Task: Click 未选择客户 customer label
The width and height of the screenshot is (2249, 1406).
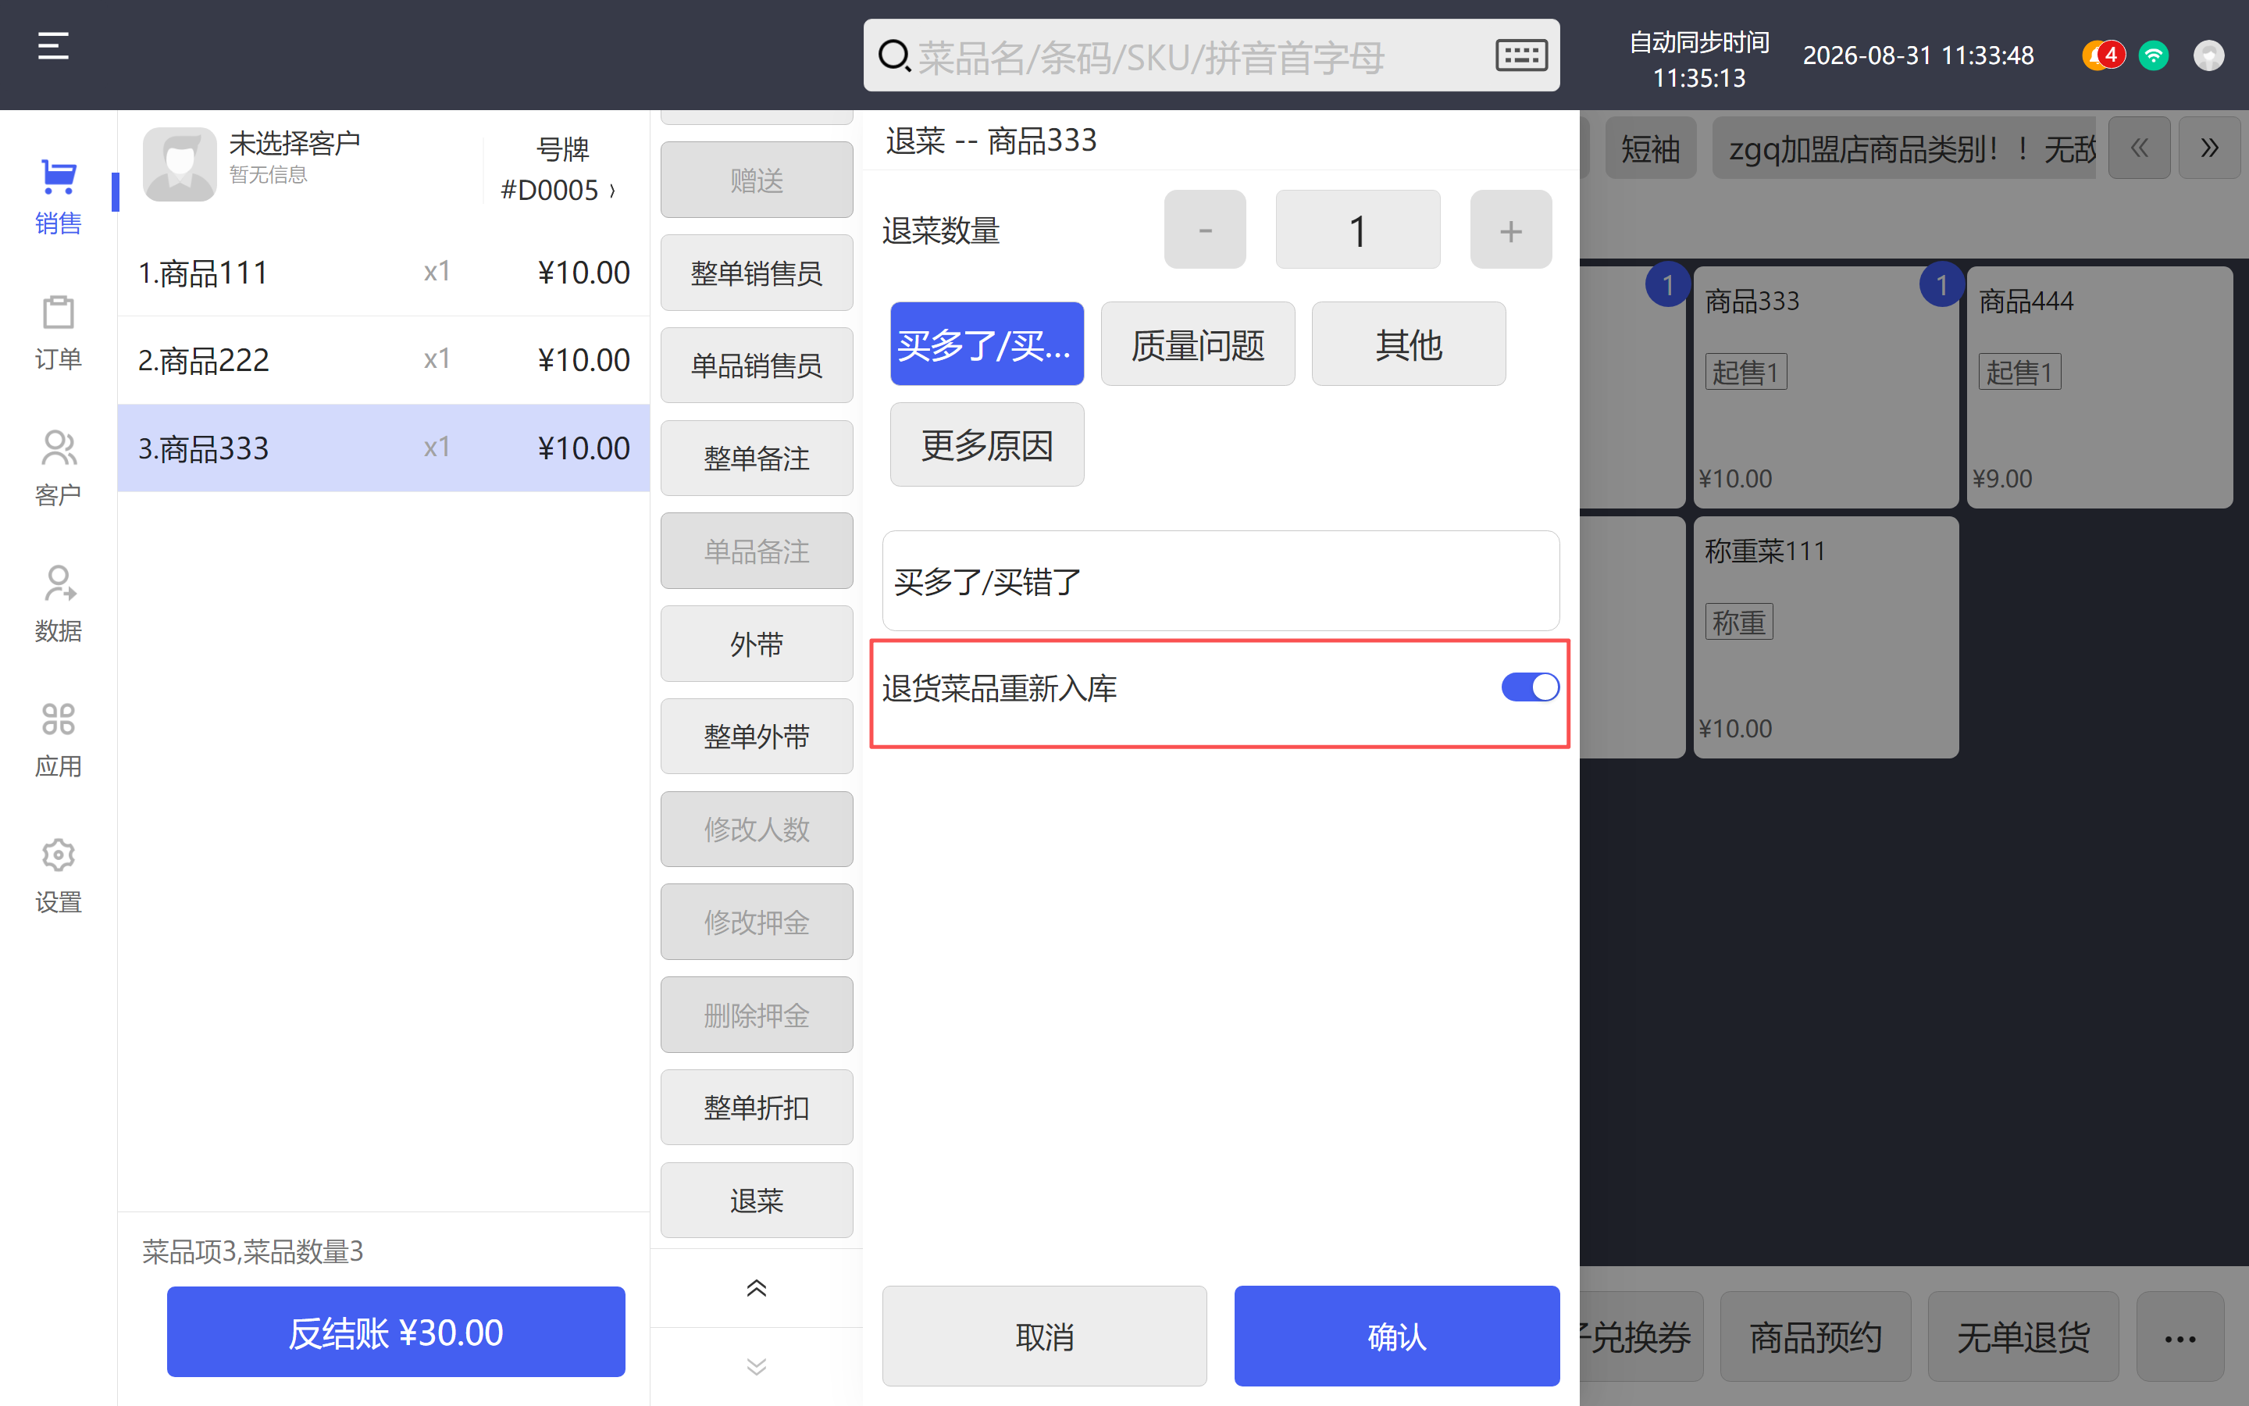Action: (294, 143)
